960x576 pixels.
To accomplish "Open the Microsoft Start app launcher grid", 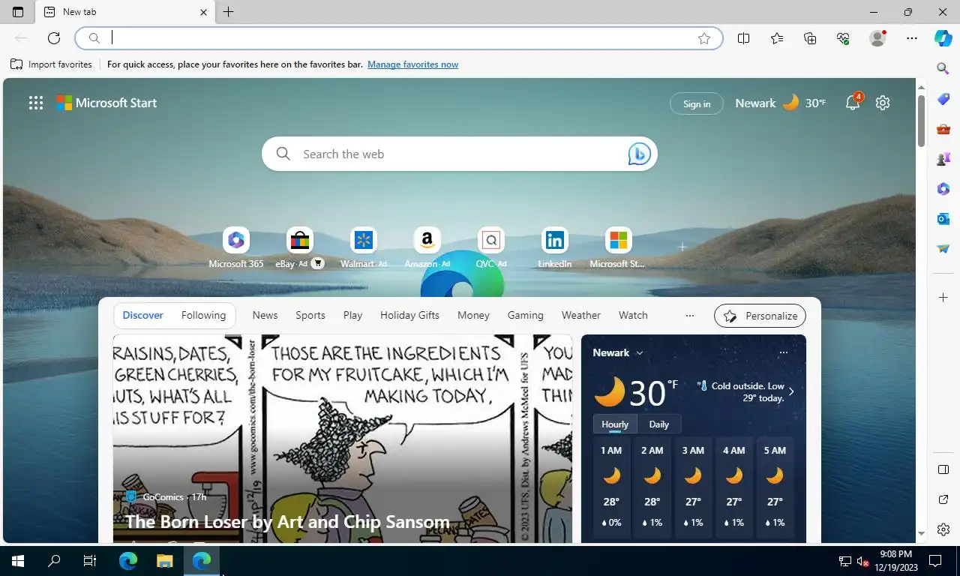I will click(x=36, y=103).
